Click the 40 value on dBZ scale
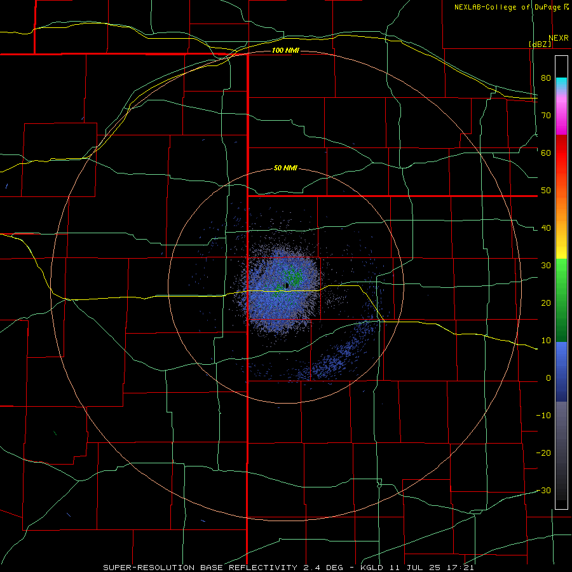Image resolution: width=572 pixels, height=572 pixels. click(546, 228)
